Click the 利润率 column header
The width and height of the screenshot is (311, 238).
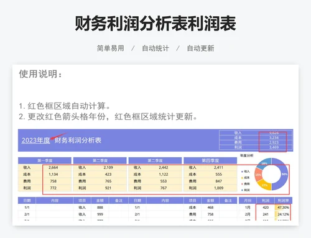click(x=283, y=201)
